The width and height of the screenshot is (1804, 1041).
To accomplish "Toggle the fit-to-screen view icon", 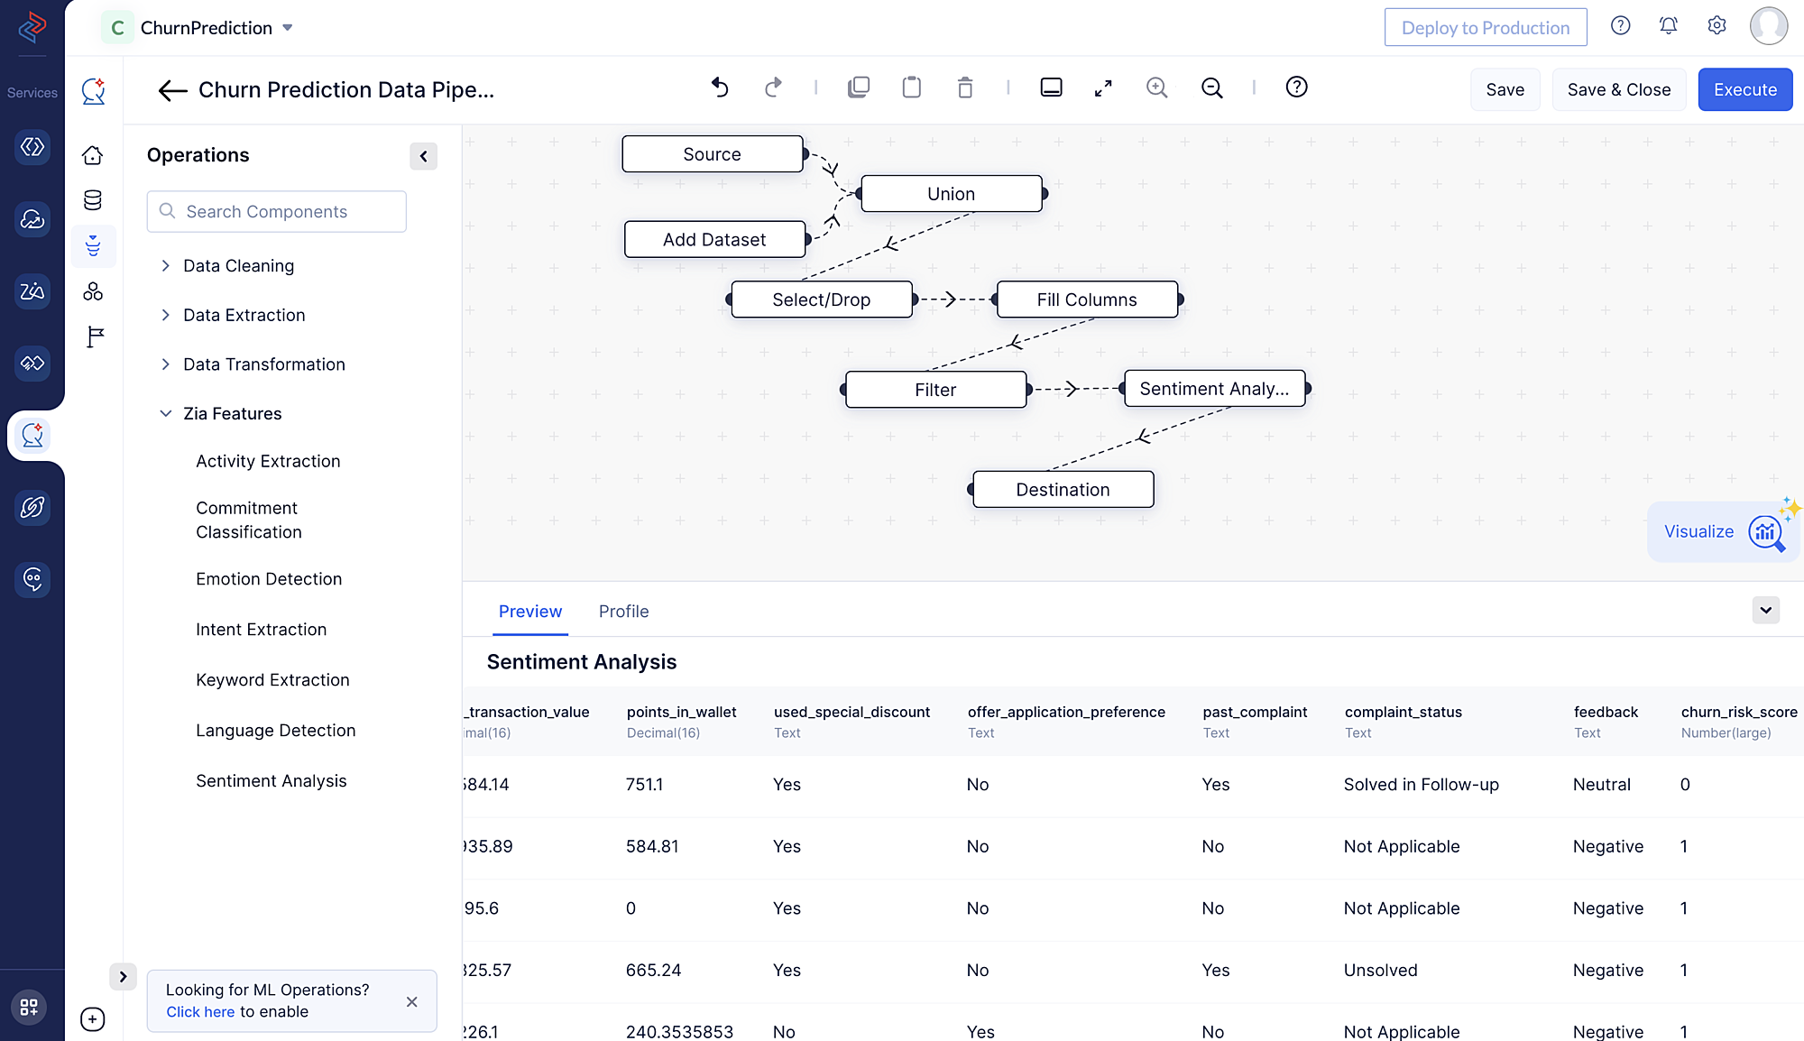I will tap(1103, 87).
